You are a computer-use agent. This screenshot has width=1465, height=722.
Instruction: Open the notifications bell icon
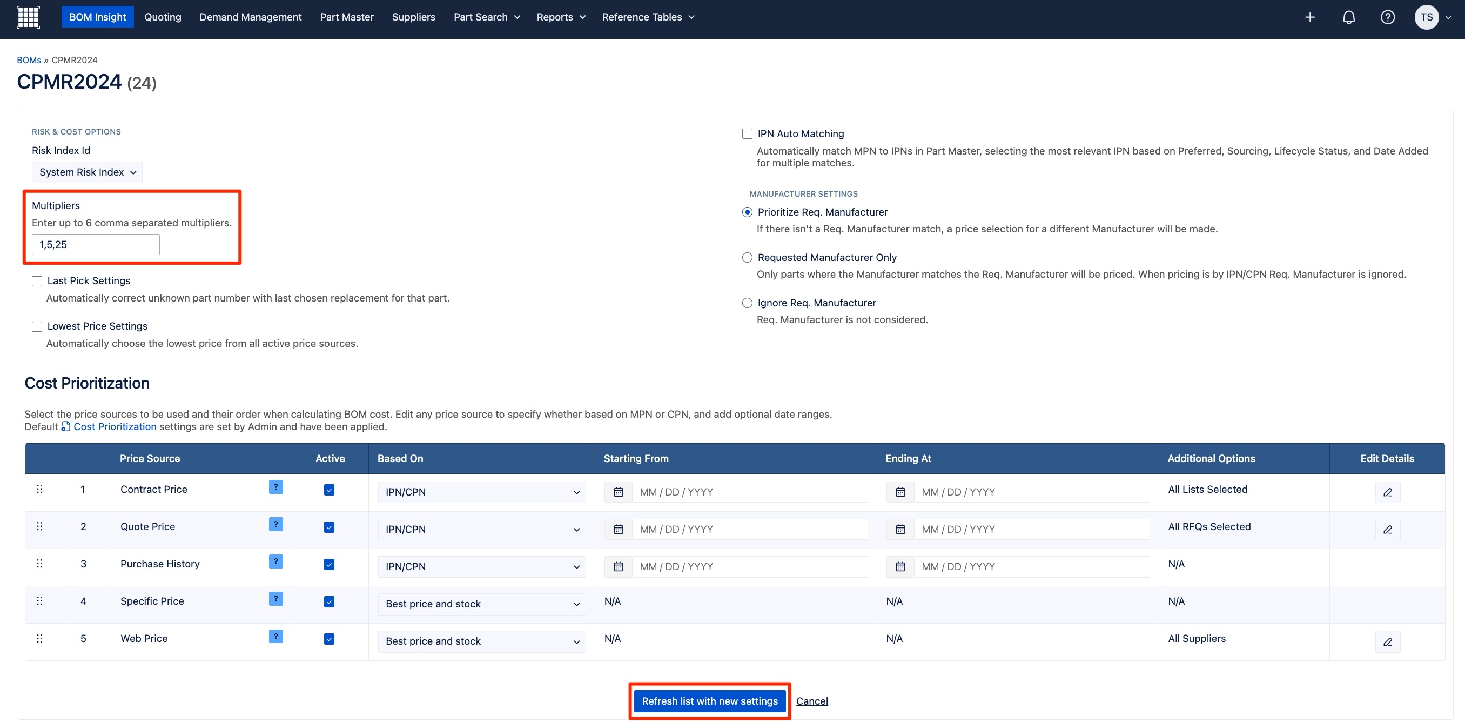(x=1348, y=17)
